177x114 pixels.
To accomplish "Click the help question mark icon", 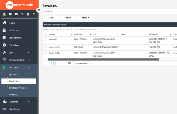I will (22, 14).
